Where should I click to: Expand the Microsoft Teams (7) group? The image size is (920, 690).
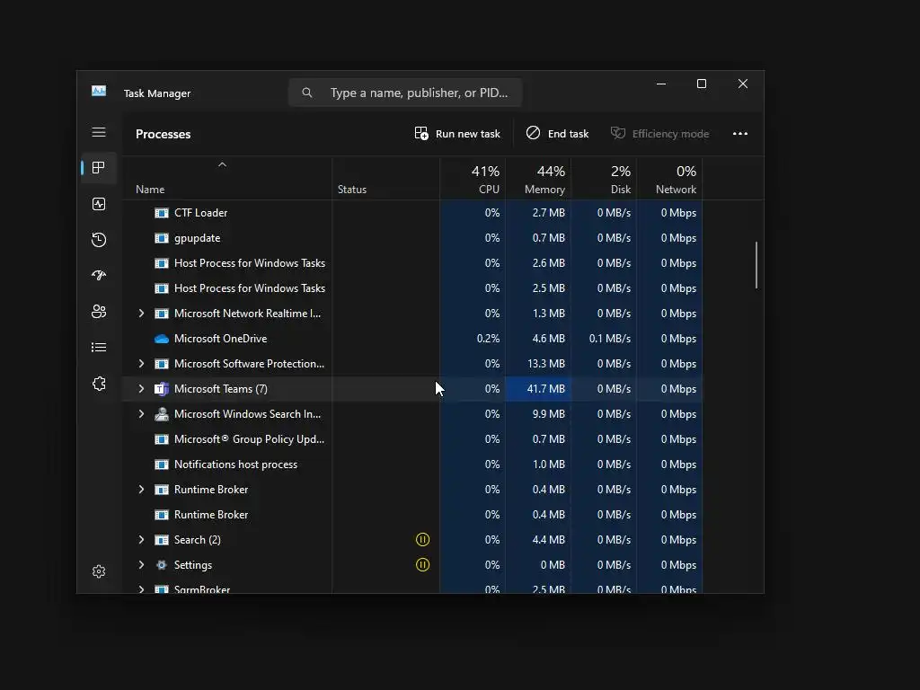[141, 389]
